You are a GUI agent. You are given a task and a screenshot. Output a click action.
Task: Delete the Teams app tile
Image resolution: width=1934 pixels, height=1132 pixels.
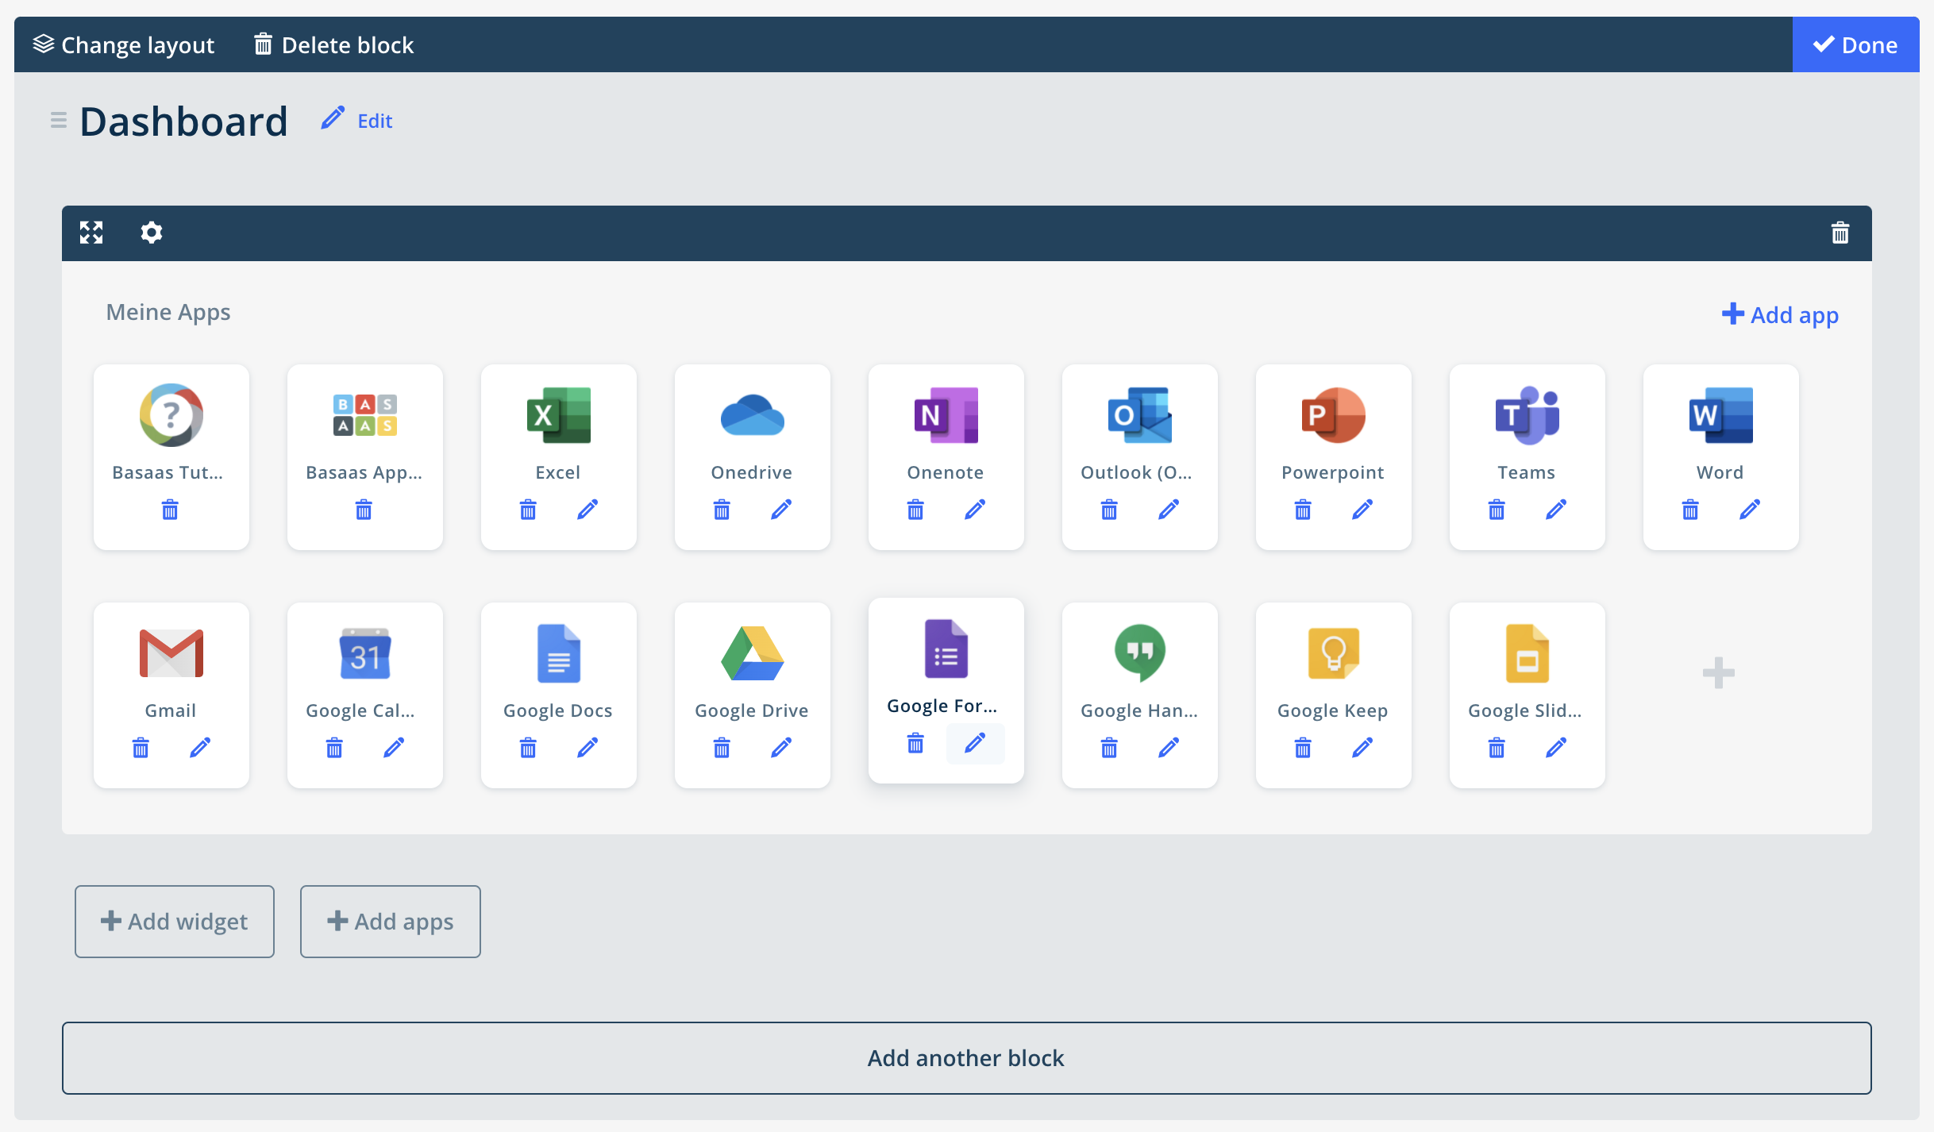[x=1497, y=509]
